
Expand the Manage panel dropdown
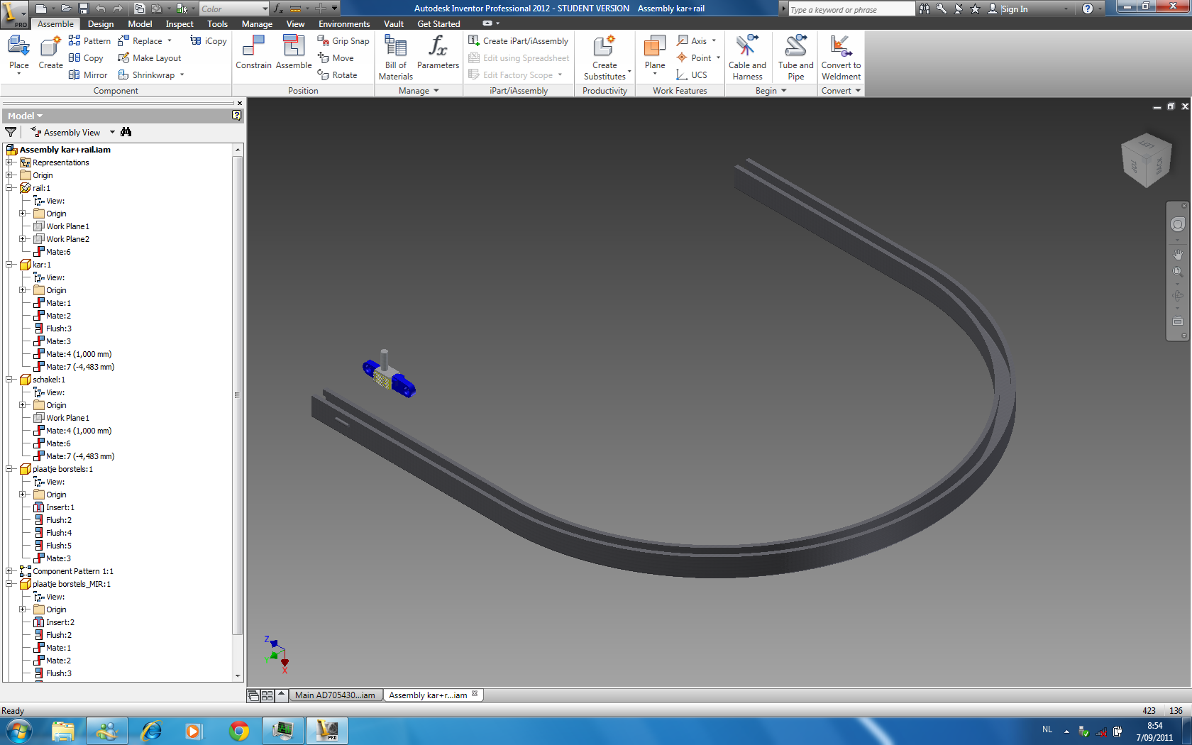(x=419, y=91)
